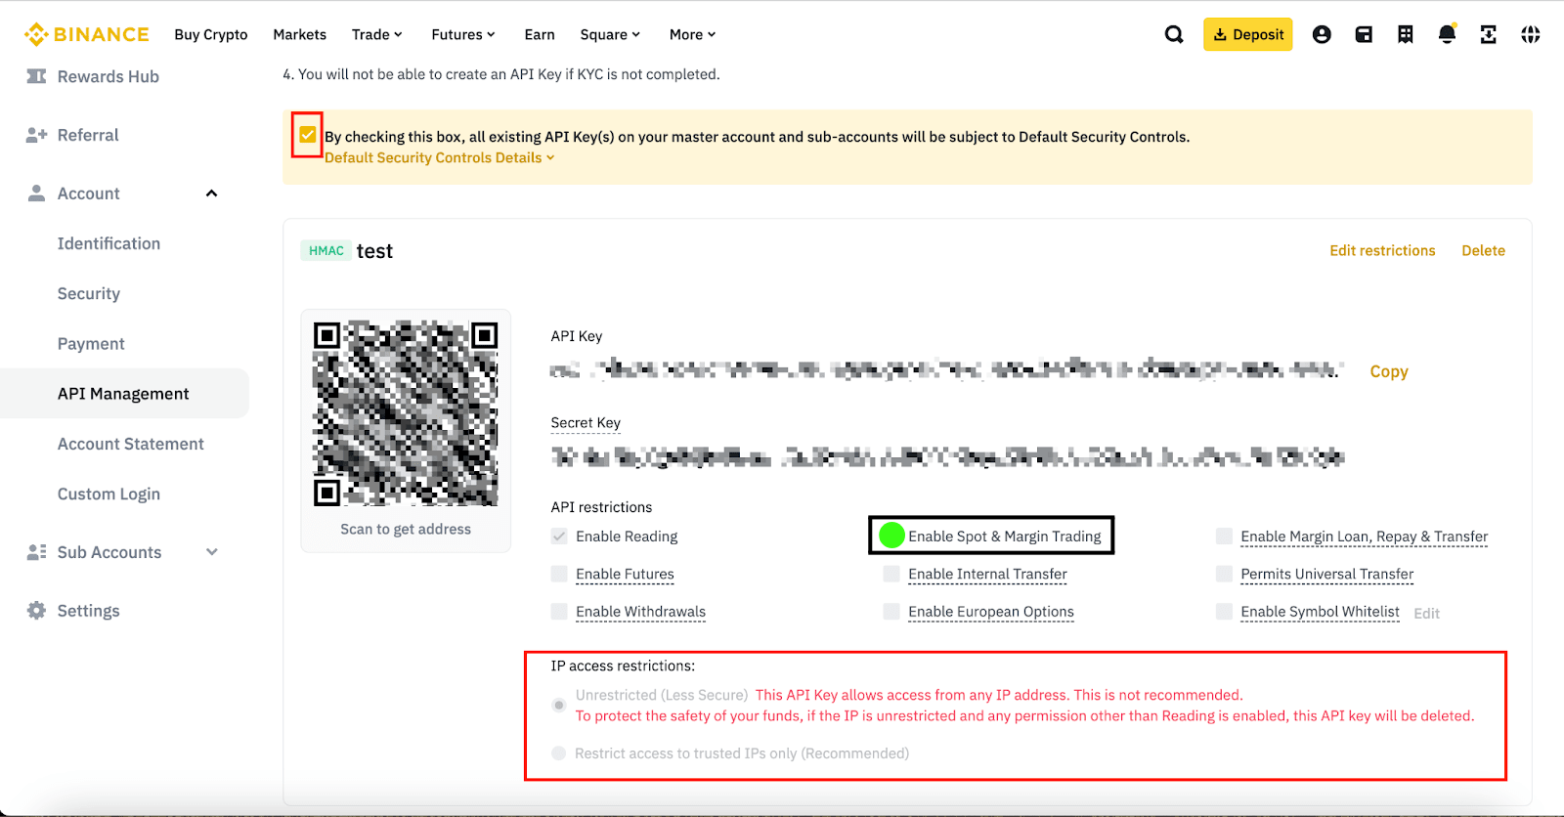Enable the Futures checkbox
1564x817 pixels.
click(x=559, y=574)
